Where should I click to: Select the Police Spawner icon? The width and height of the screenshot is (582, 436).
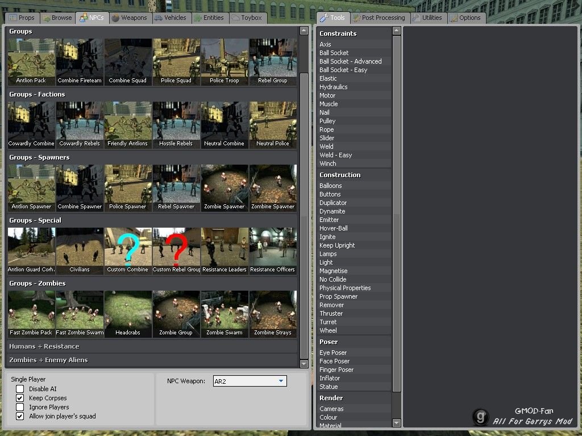(128, 187)
